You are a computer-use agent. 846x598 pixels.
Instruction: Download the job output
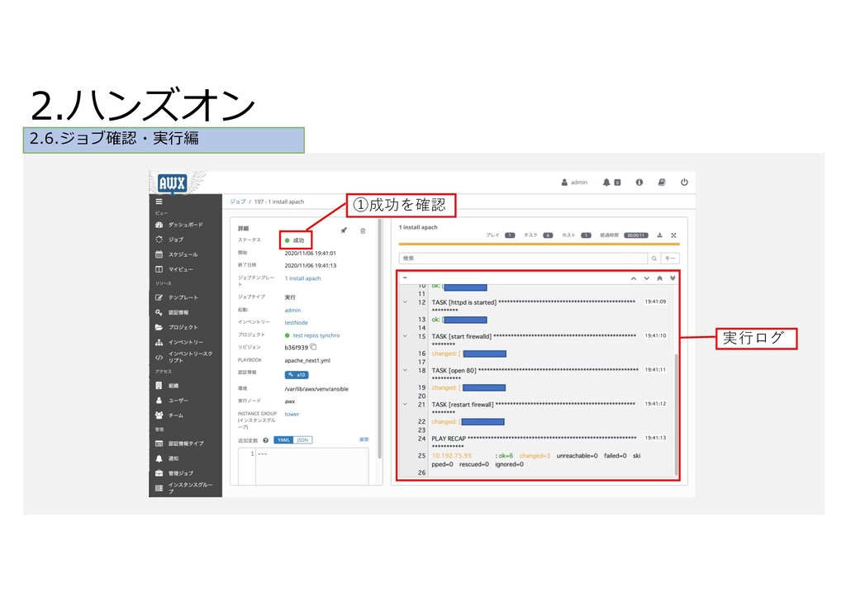659,235
